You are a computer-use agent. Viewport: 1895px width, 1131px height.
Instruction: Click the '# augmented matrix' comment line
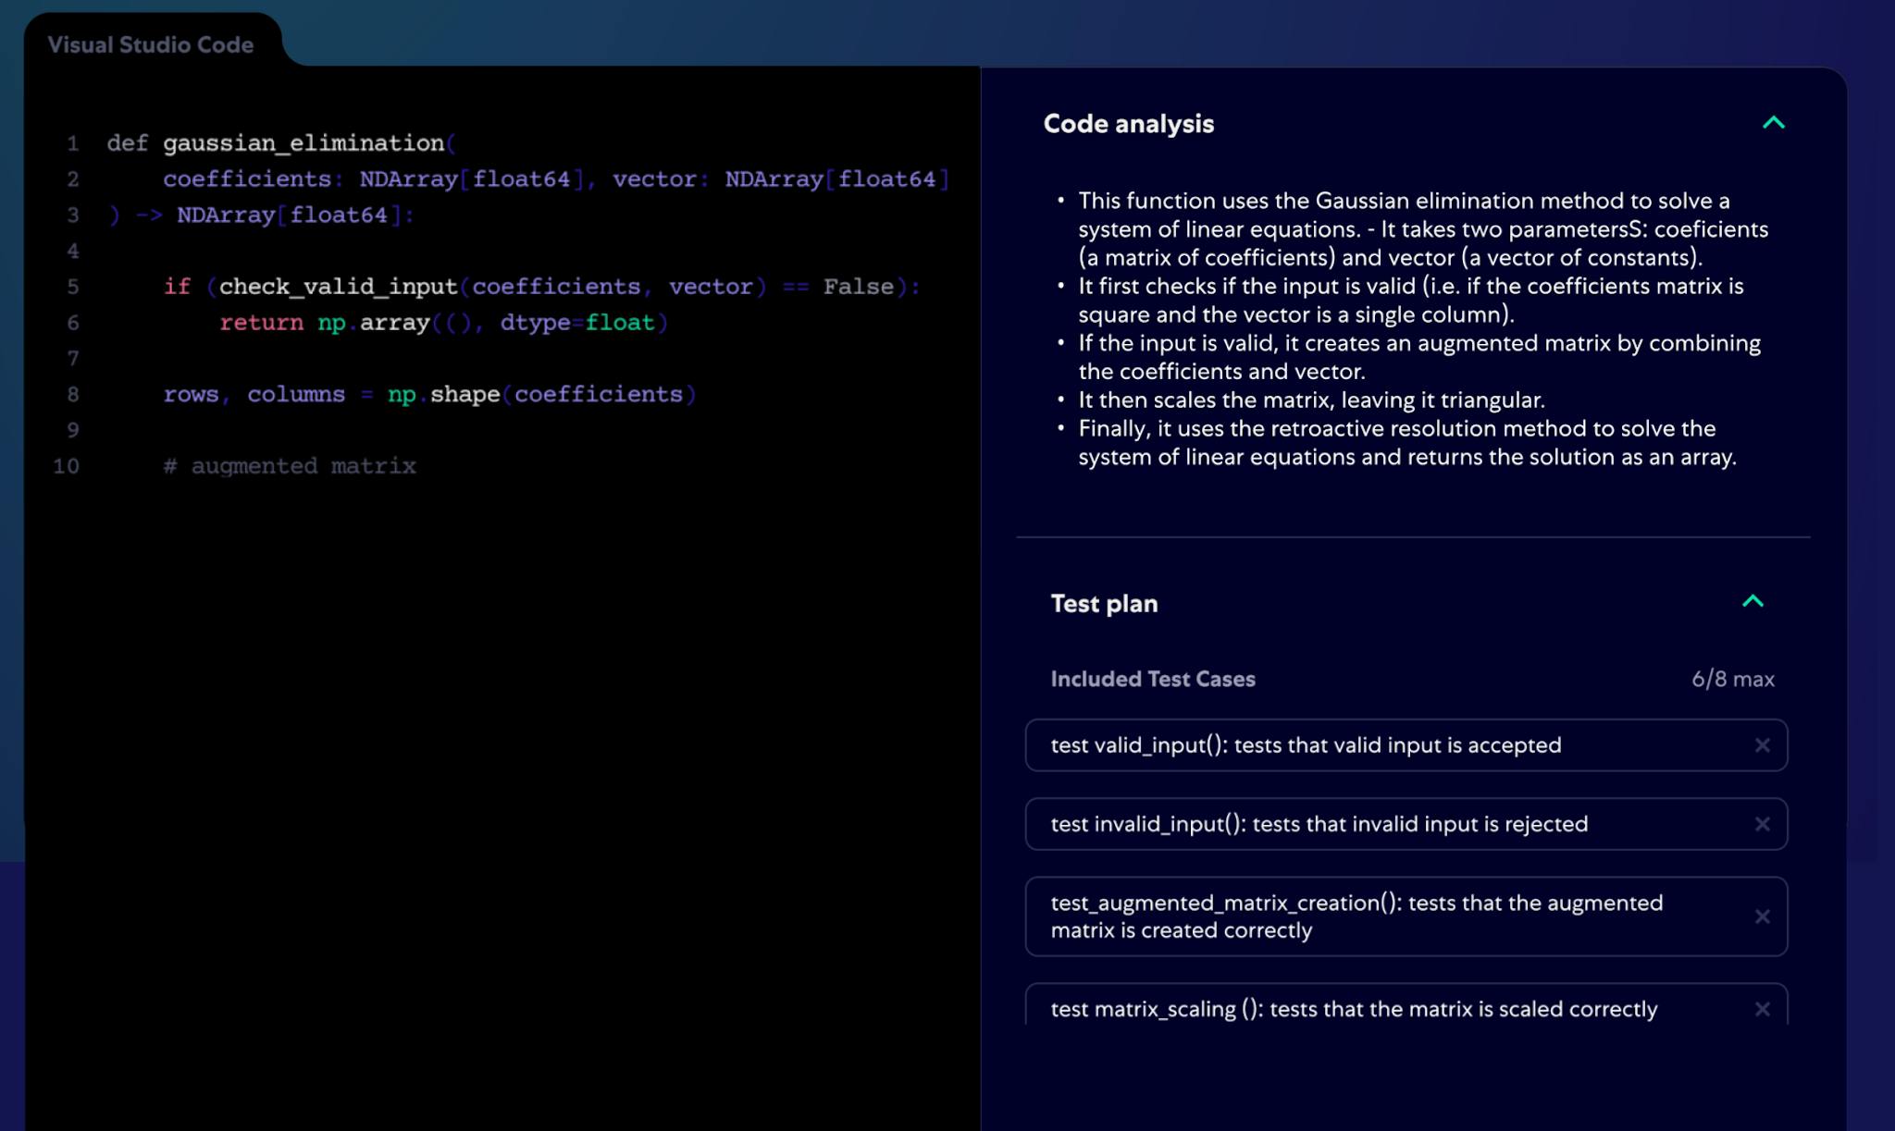coord(290,466)
